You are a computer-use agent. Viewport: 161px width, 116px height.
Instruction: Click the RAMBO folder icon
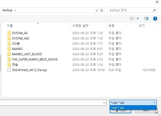tap(9, 49)
